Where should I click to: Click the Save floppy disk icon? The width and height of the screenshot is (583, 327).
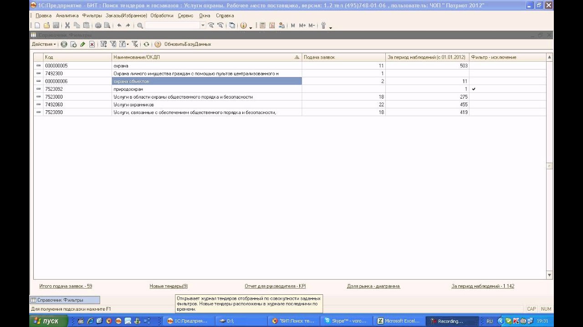[56, 25]
